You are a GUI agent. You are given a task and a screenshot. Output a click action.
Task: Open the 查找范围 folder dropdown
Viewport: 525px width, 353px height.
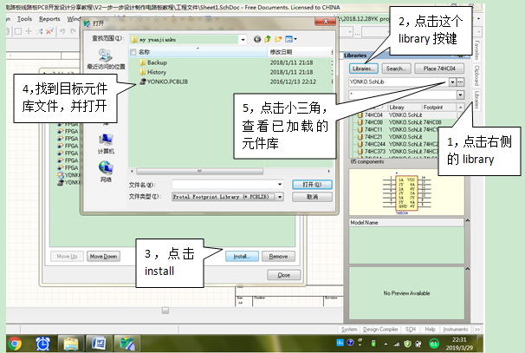point(243,40)
